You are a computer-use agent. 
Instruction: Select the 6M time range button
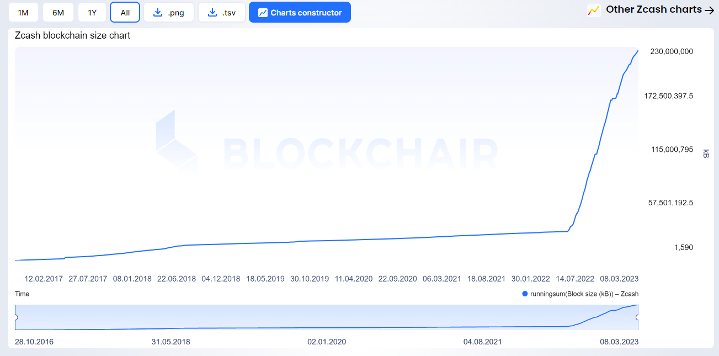tap(58, 12)
